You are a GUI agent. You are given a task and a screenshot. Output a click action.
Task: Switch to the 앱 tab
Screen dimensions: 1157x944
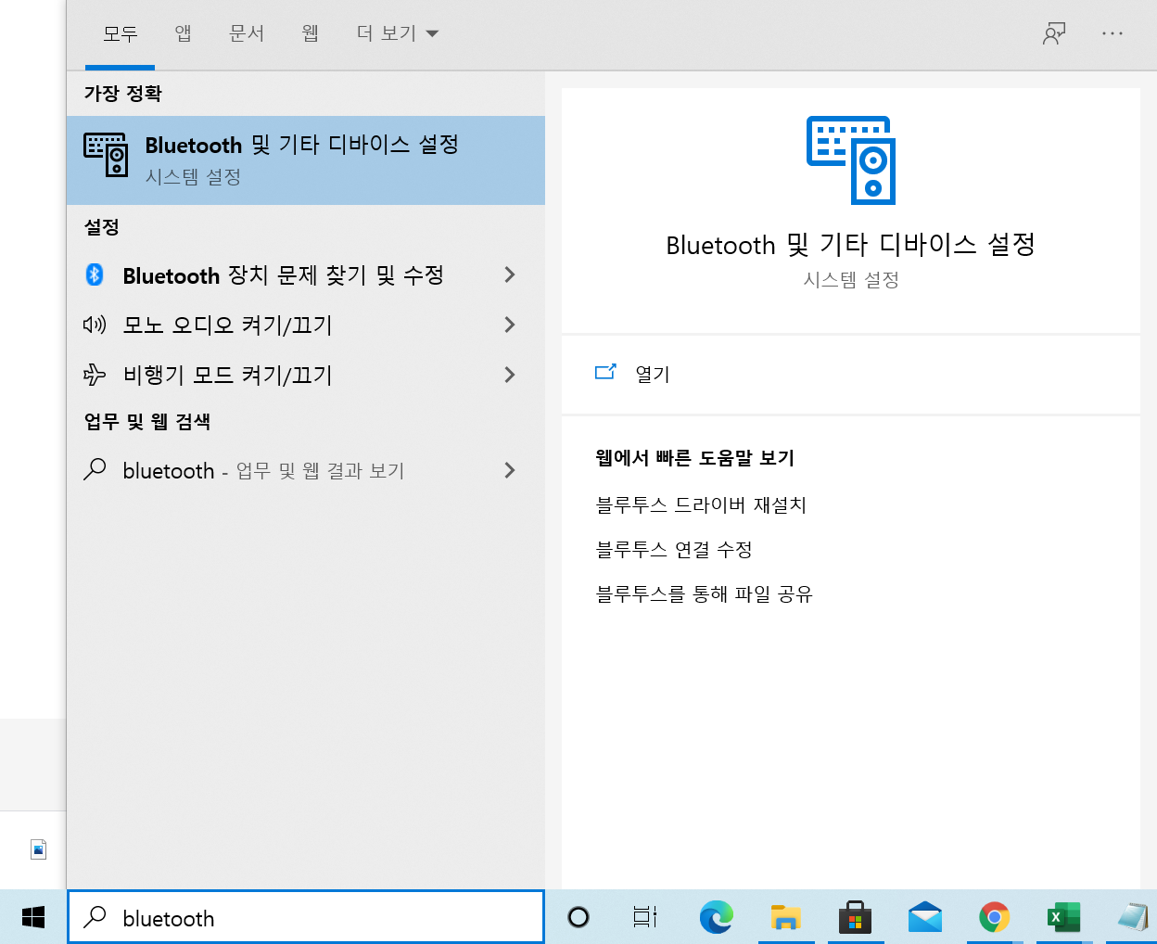(x=184, y=33)
